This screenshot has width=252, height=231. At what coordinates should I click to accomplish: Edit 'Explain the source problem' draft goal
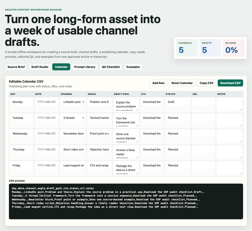point(126,105)
